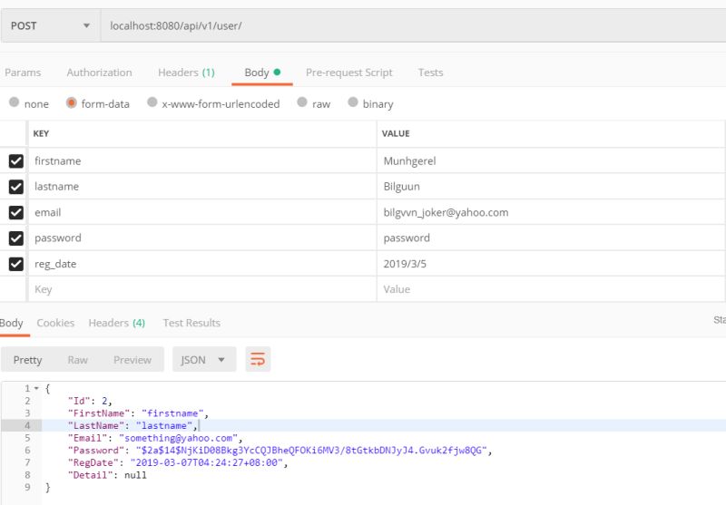The image size is (726, 505).
Task: Click the "Id": 2 response line
Action: 90,401
